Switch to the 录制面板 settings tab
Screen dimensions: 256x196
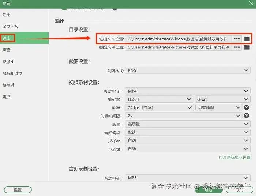pos(25,27)
